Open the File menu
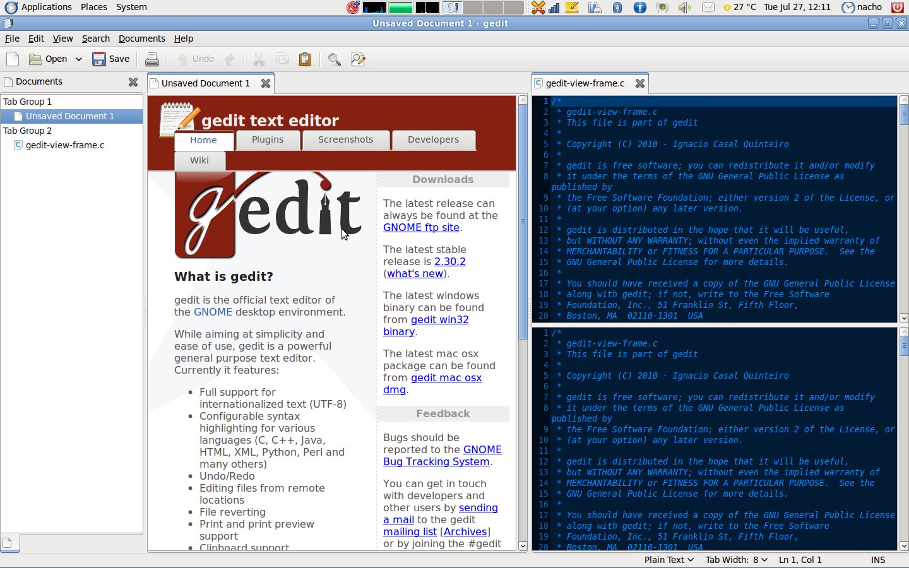 coord(12,38)
